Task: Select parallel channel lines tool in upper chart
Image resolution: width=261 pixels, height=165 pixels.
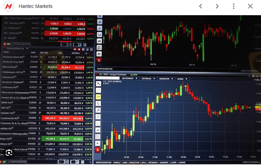Action: [x=99, y=28]
